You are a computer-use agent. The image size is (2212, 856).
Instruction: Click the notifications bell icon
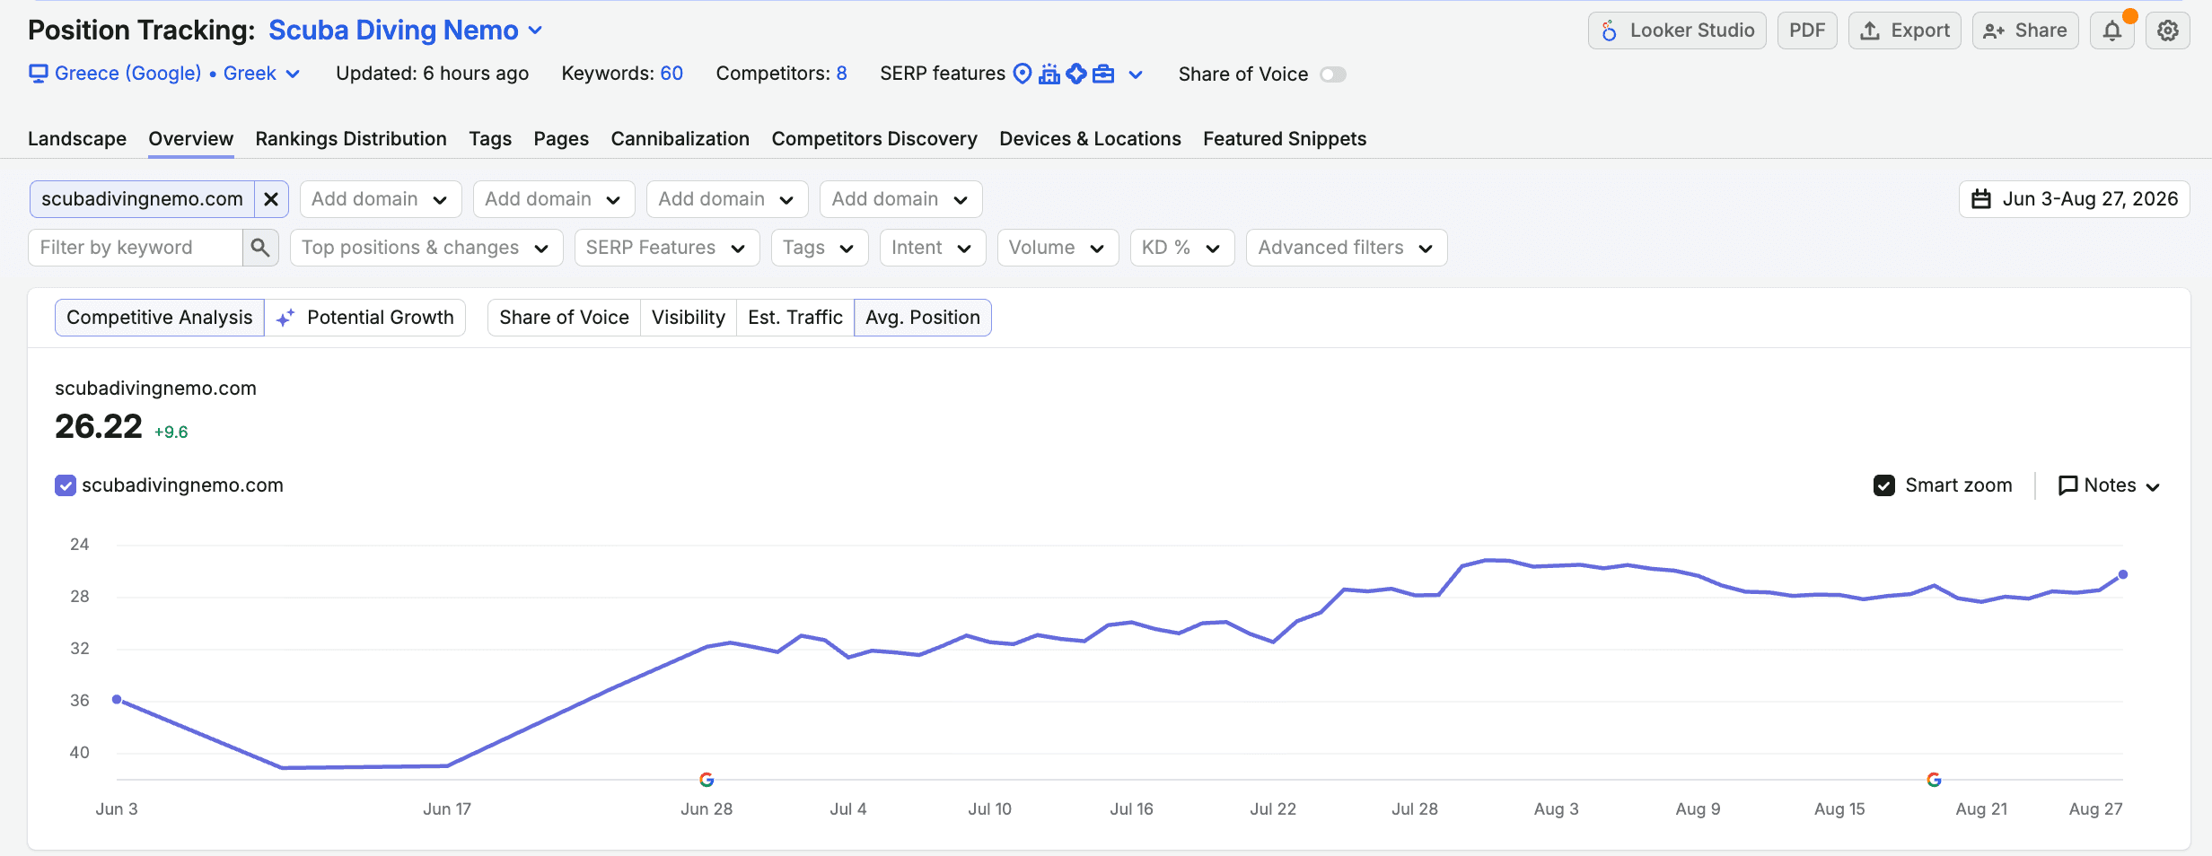coord(2112,31)
